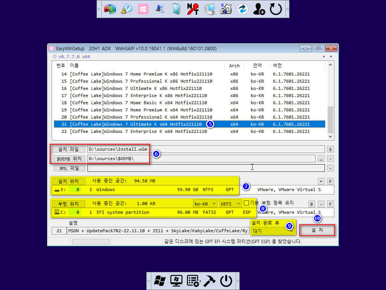Click the B button in boot location row
This screenshot has height=290, width=386.
(311, 204)
